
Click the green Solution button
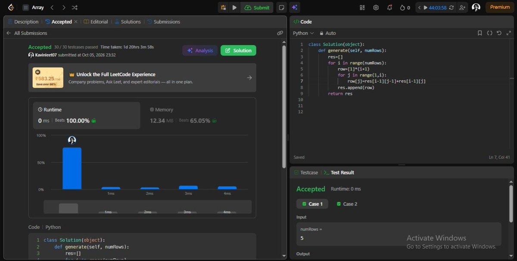point(238,51)
